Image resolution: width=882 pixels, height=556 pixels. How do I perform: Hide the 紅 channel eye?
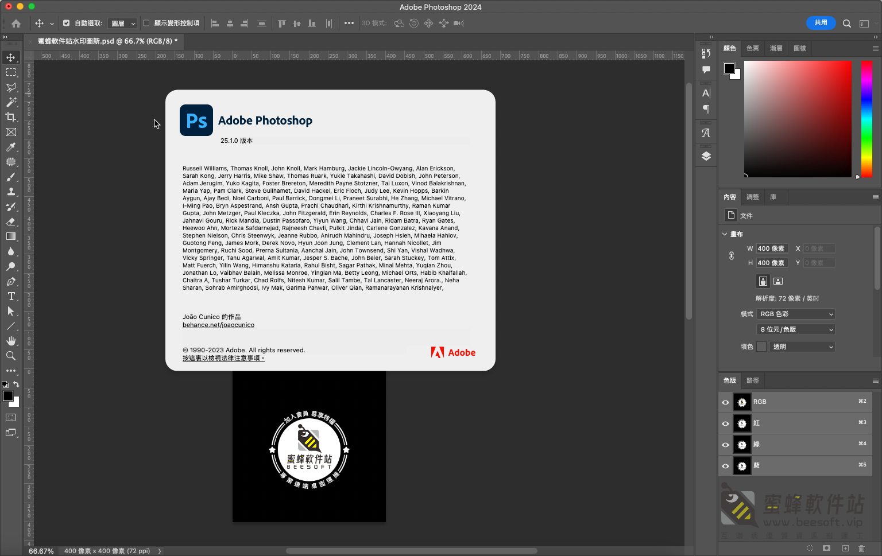(725, 423)
